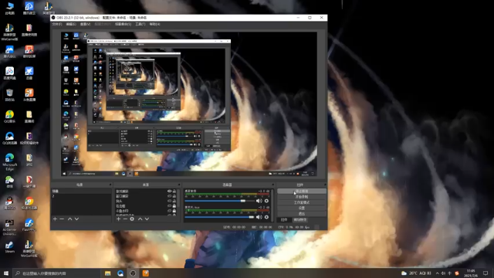This screenshot has width=494, height=278.
Task: Click the 开始录制 button
Action: point(302,197)
